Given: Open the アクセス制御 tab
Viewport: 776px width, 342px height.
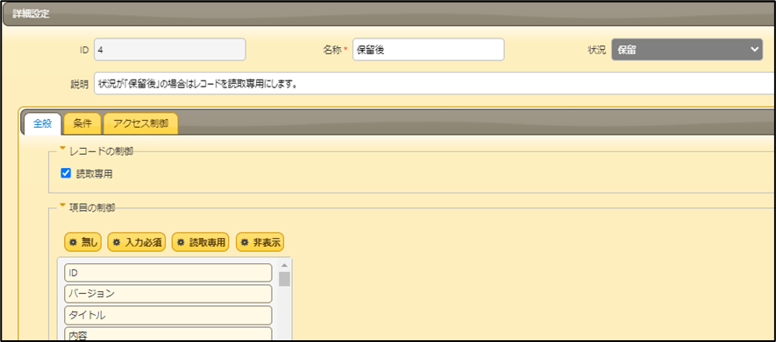Looking at the screenshot, I should click(140, 124).
